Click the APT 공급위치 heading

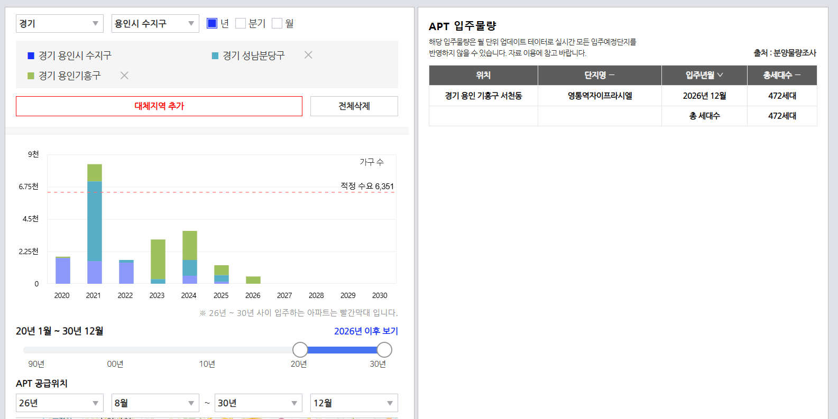click(42, 383)
